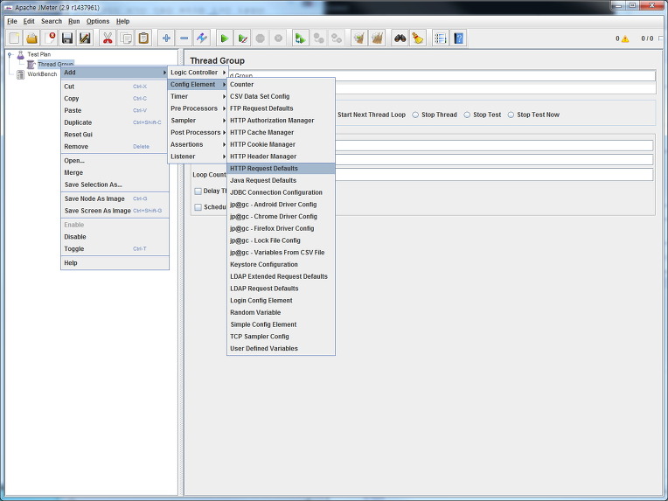Open a test plan with the folder icon
Viewport: 668px width, 501px height.
pos(32,38)
